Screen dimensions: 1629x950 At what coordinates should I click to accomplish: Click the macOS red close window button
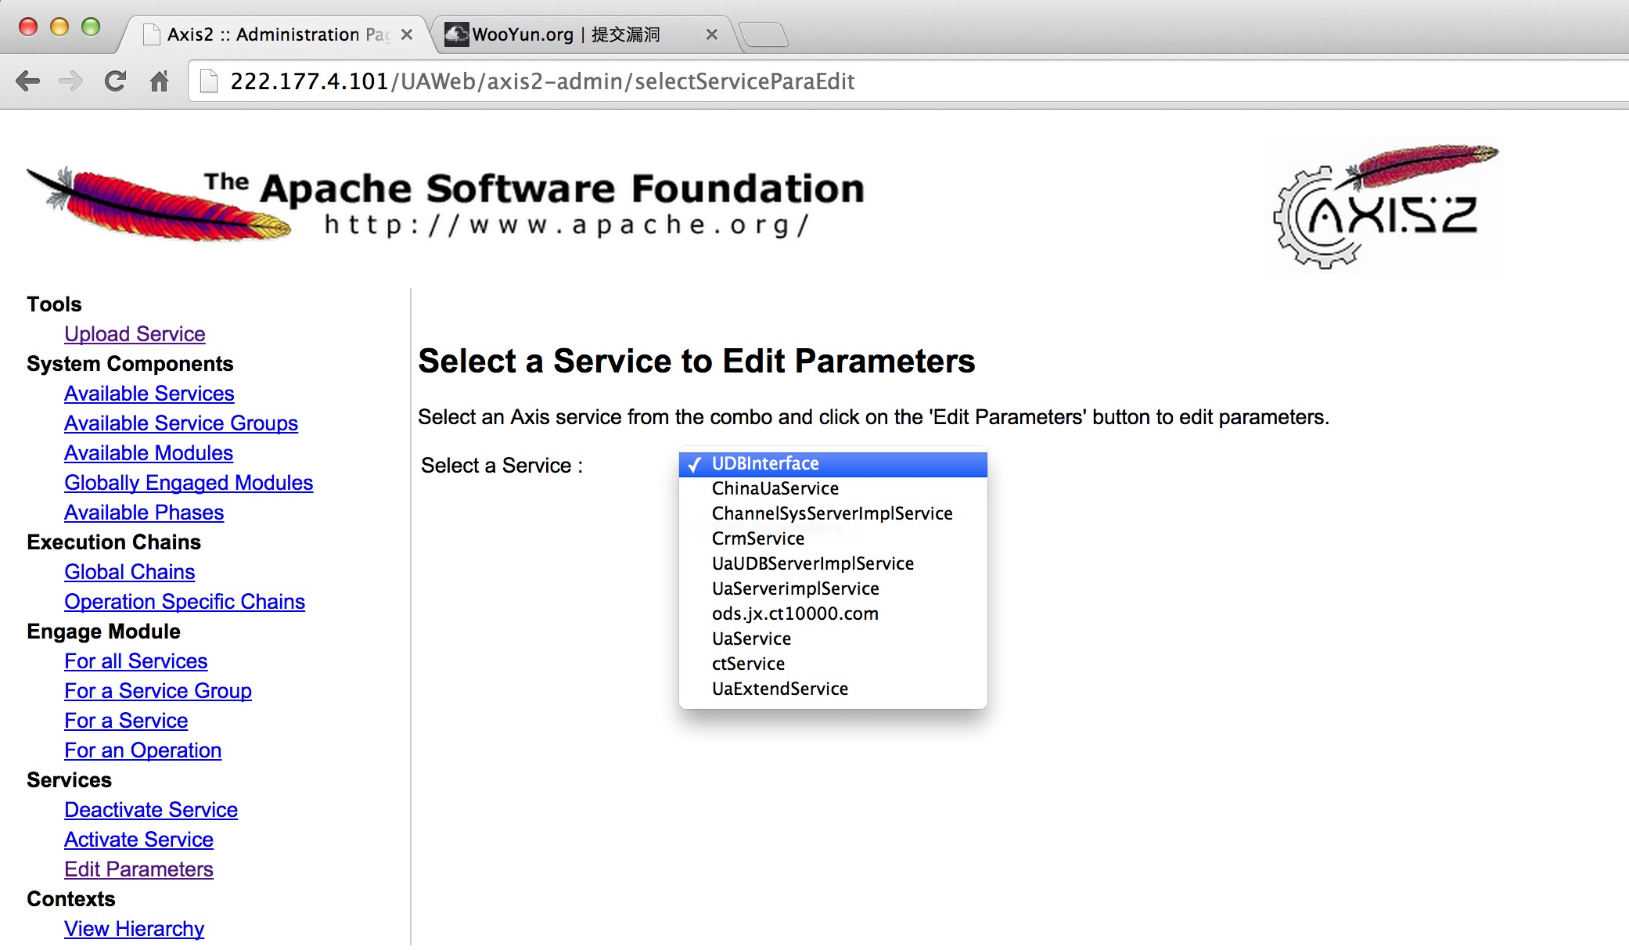(28, 27)
